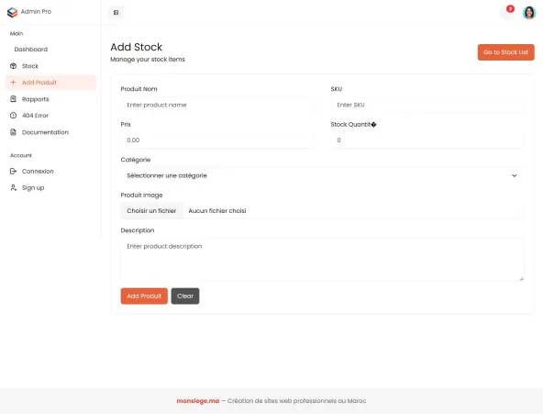Click the Rapports report icon
543x414 pixels.
point(13,99)
